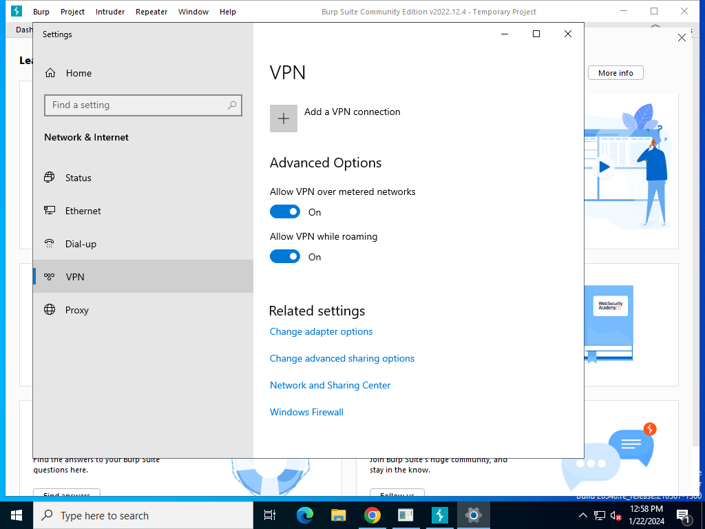Open File Explorer from taskbar
This screenshot has width=705, height=529.
[339, 515]
